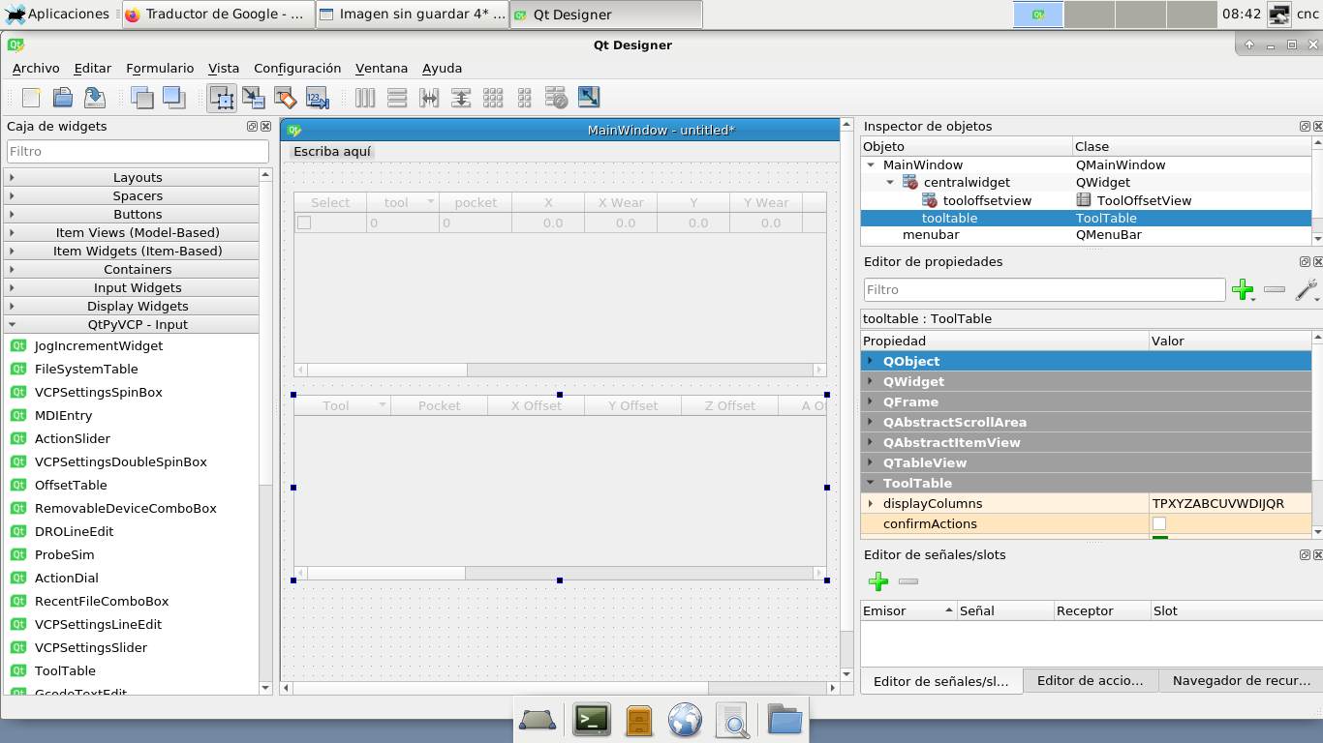
Task: Launch web browser globe in dock
Action: 685,721
